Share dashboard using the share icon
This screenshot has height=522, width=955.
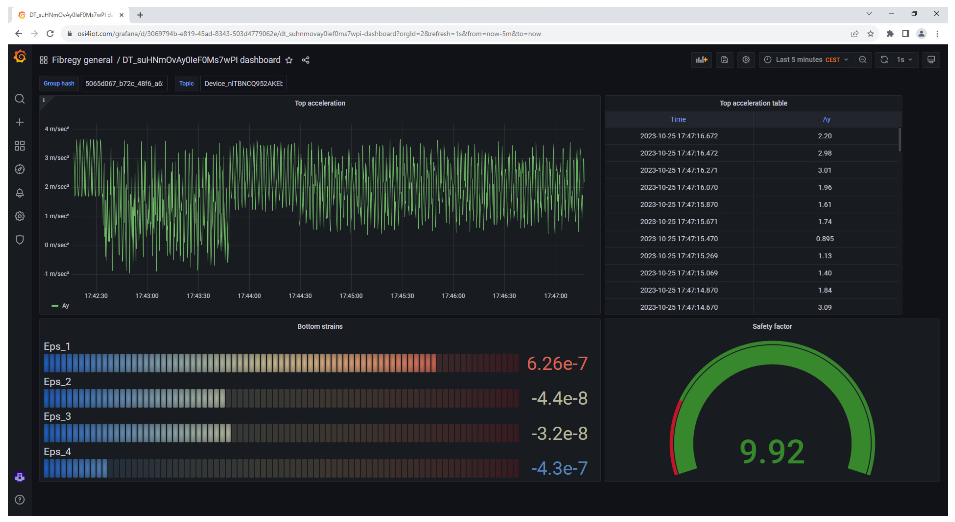(x=306, y=60)
